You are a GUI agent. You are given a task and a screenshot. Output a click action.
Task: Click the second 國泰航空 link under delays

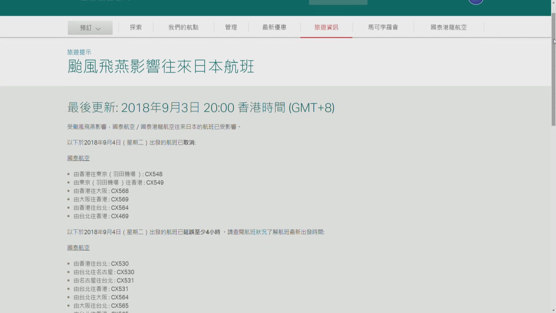(78, 248)
